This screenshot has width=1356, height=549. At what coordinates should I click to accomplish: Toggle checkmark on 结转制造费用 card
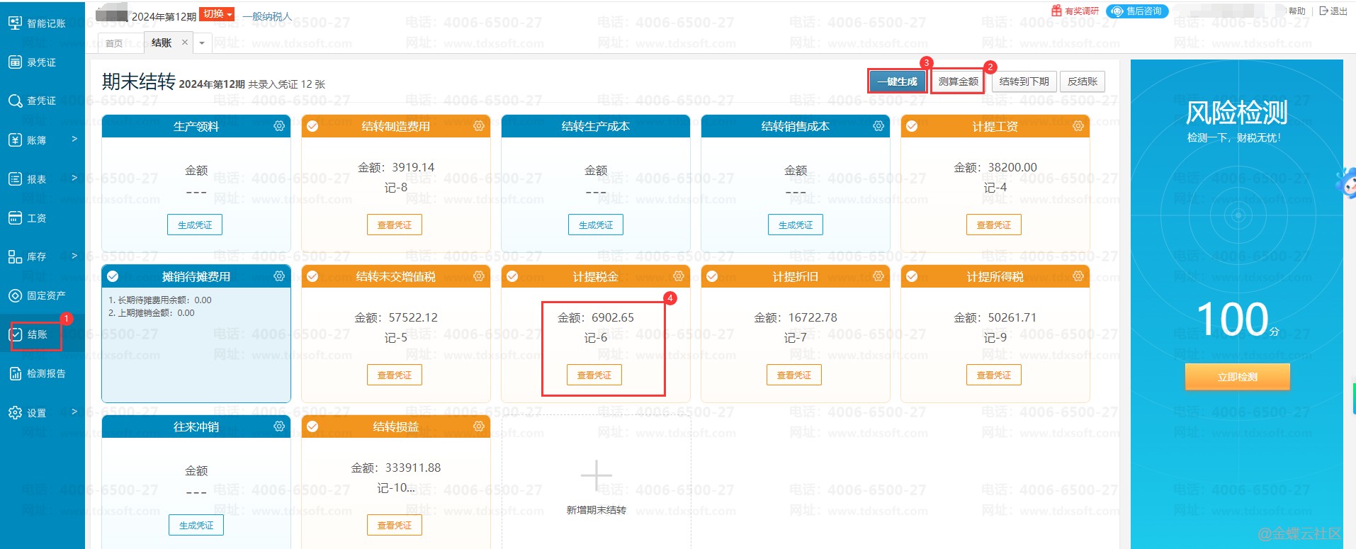(x=312, y=126)
